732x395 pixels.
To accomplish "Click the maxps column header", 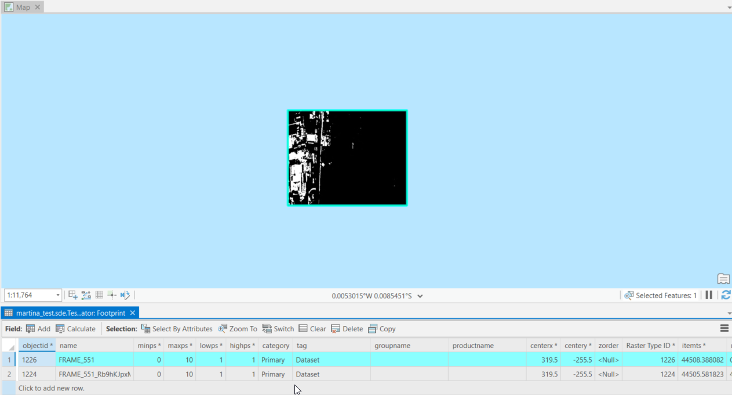I will coord(180,345).
